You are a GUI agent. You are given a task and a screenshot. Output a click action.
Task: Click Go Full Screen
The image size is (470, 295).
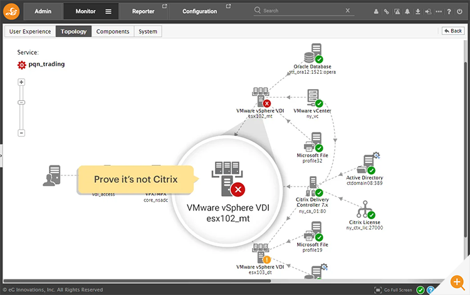[x=393, y=290]
